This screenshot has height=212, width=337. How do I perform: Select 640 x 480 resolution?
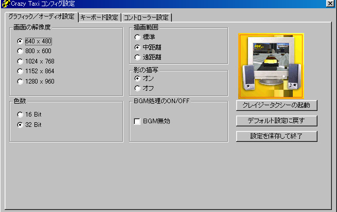(20, 41)
